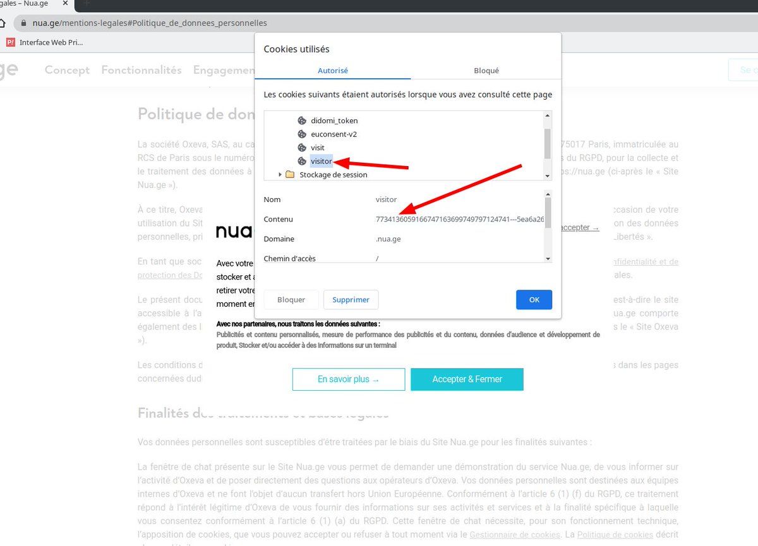
Task: Select the euconsent-v2 tree row text
Action: click(x=334, y=134)
